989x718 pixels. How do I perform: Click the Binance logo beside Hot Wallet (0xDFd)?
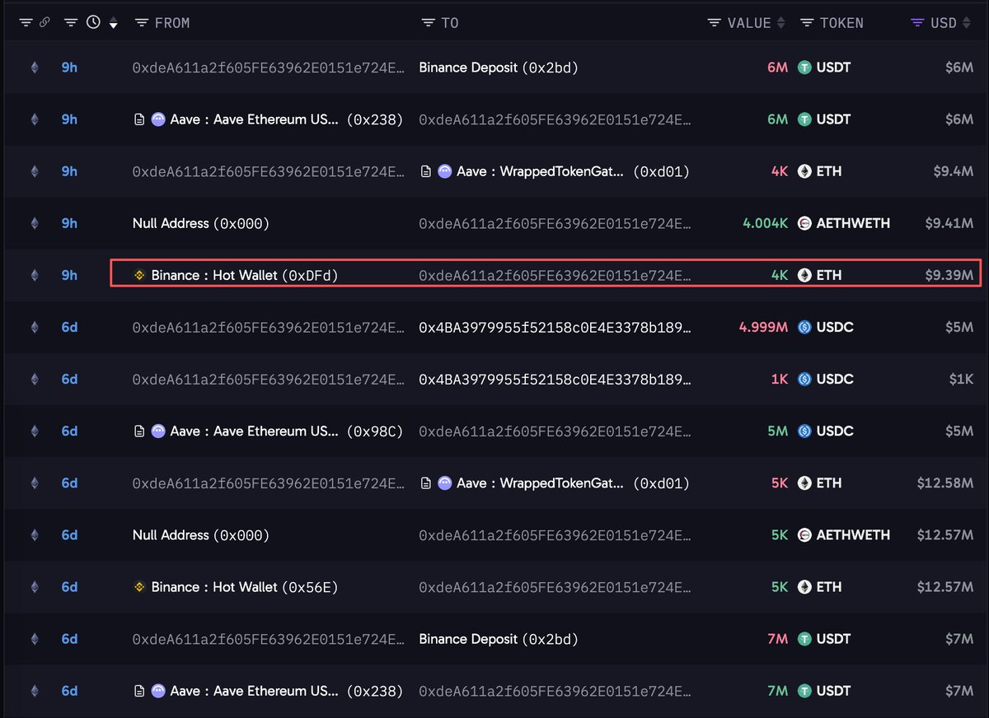139,275
